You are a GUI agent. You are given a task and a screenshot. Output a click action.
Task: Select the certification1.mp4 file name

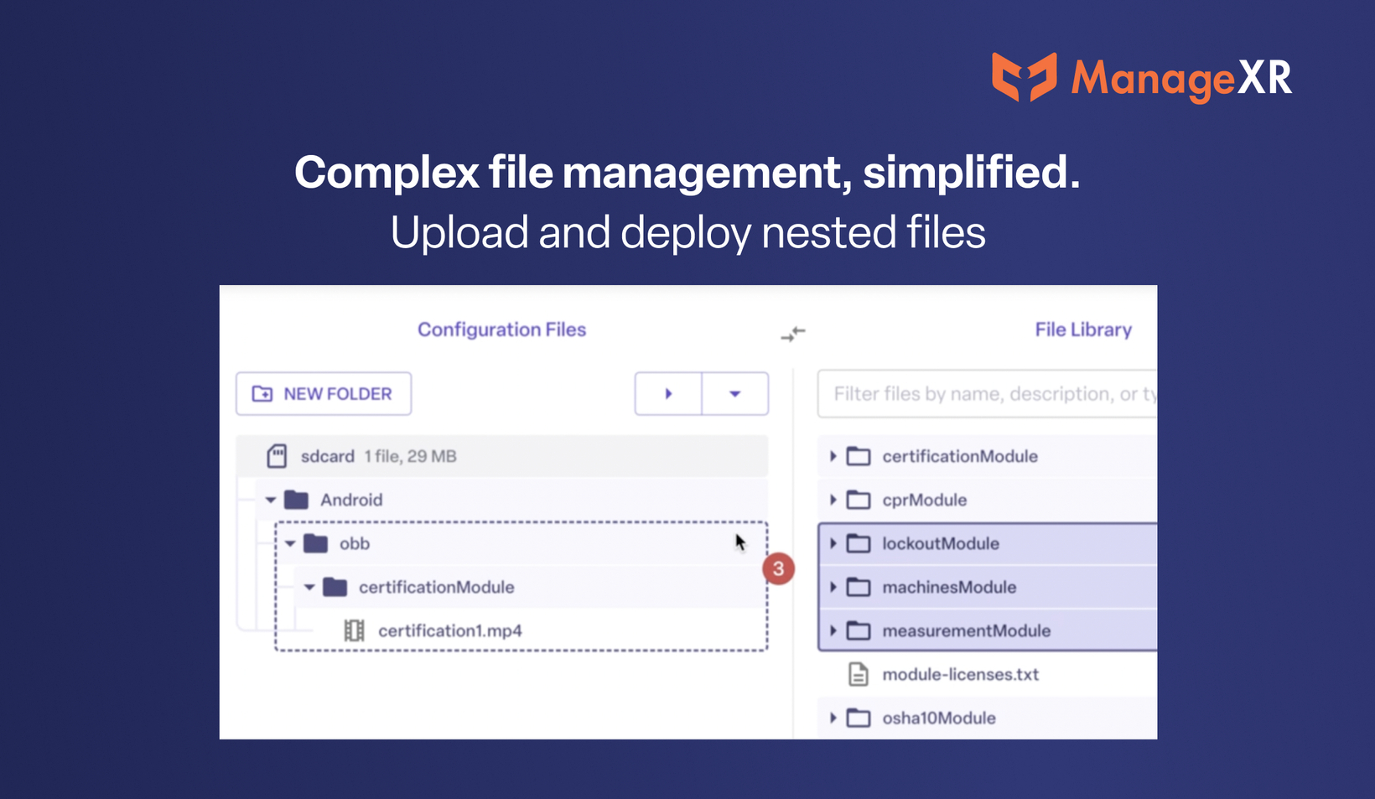(450, 630)
